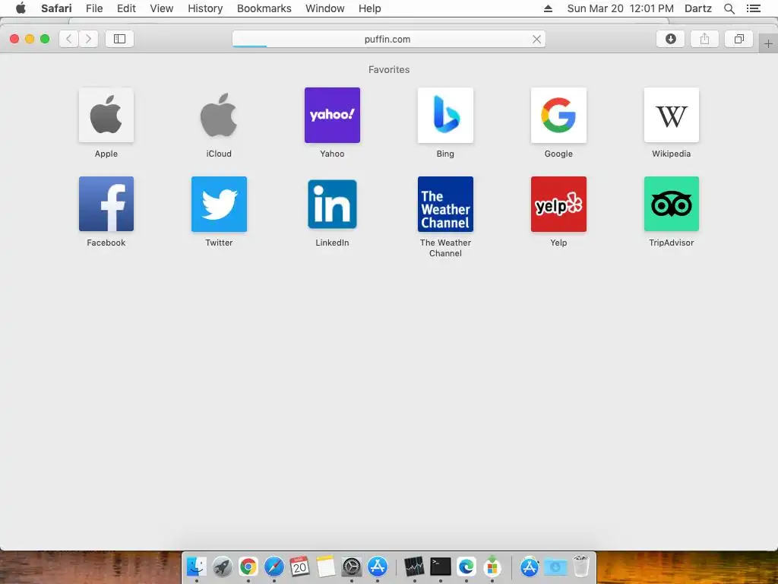Open Launchpad from the Dock

[x=223, y=567]
